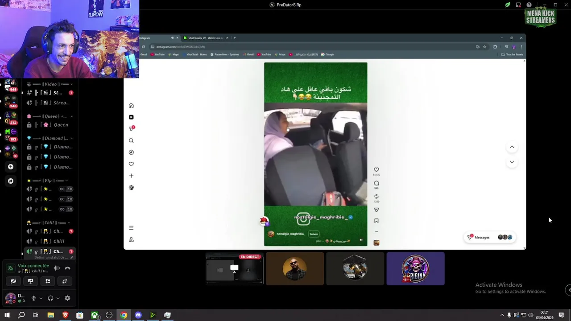The height and width of the screenshot is (321, 571).
Task: Mute Discord microphone
Action: pos(33,298)
